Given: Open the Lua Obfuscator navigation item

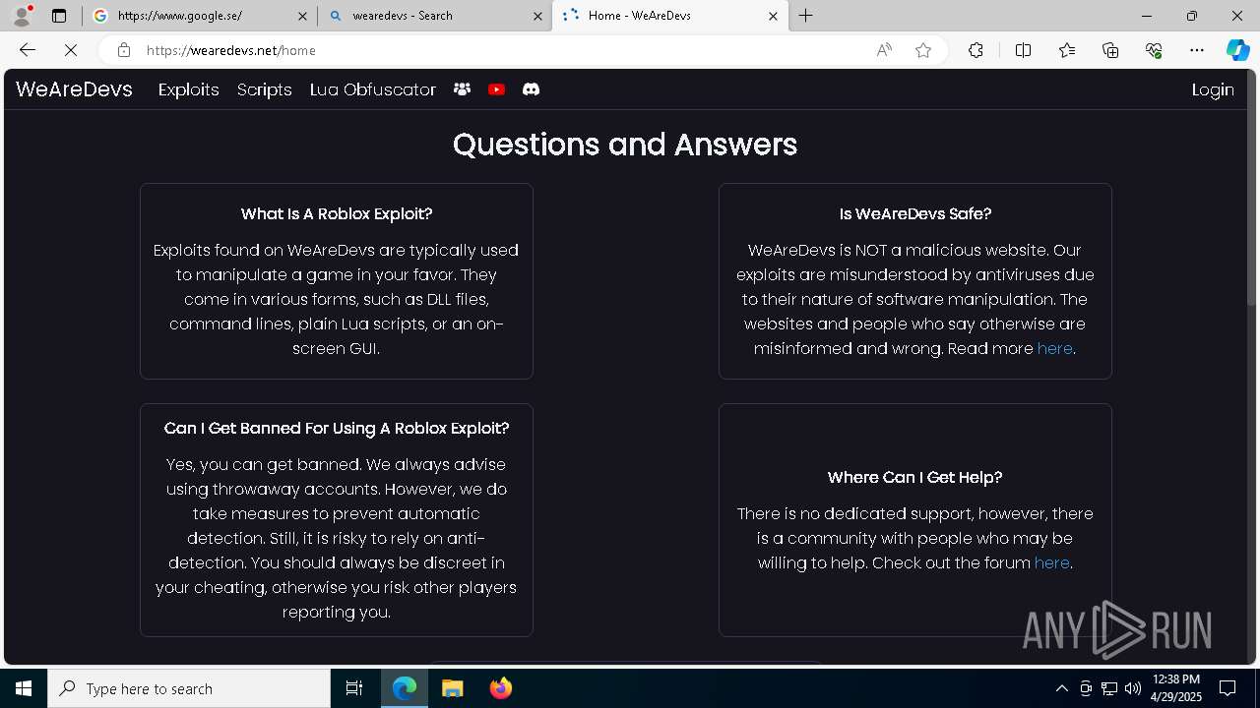Looking at the screenshot, I should tap(372, 89).
